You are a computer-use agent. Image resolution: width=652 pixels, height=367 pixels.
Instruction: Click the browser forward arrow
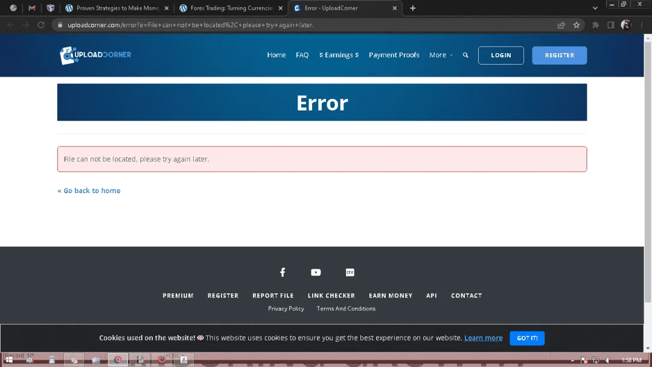[25, 25]
